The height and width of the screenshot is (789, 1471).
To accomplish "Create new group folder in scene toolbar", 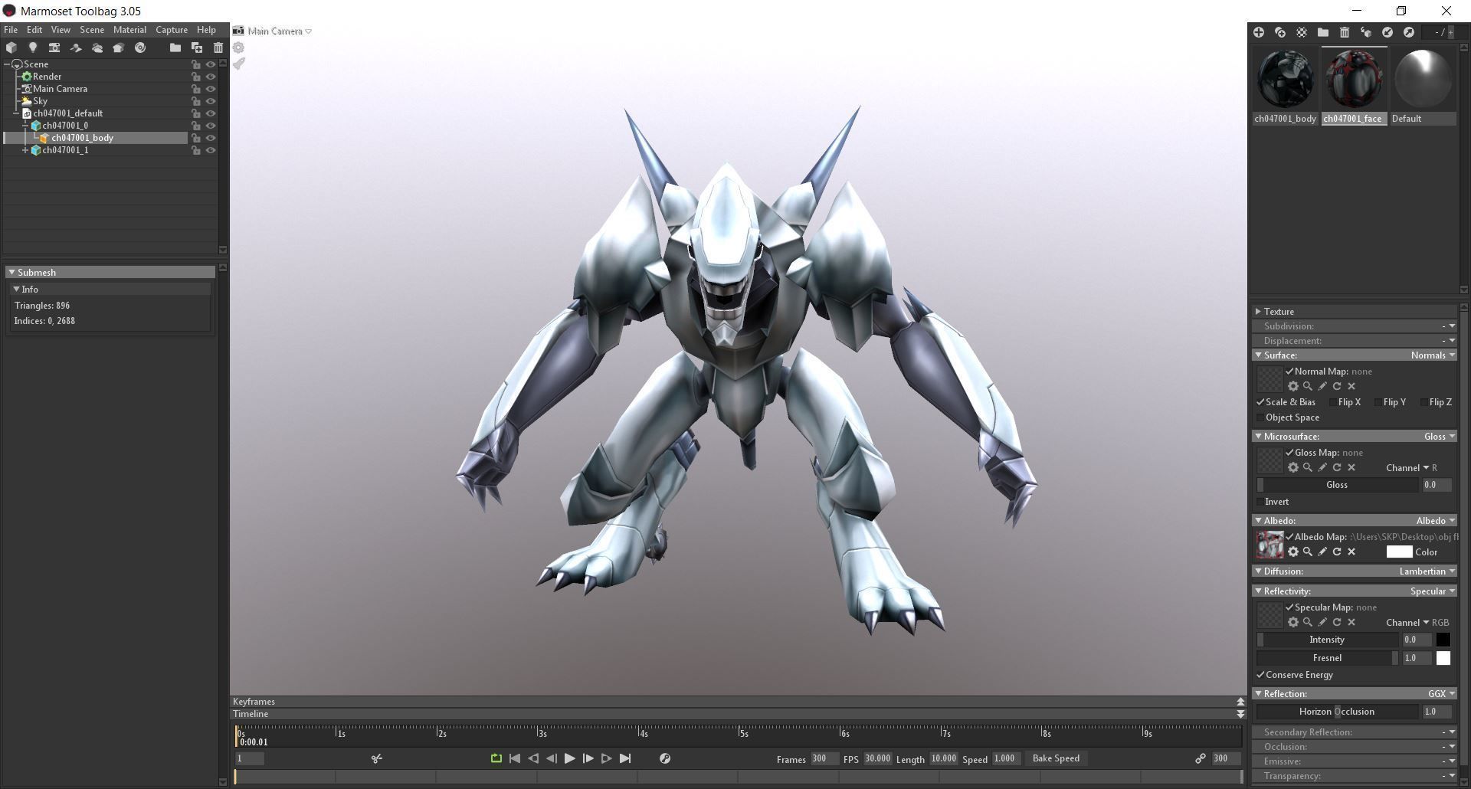I will [175, 47].
